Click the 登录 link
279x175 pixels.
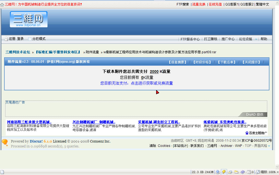[20, 39]
